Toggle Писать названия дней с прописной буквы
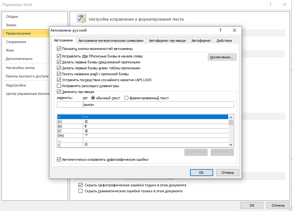 point(59,74)
